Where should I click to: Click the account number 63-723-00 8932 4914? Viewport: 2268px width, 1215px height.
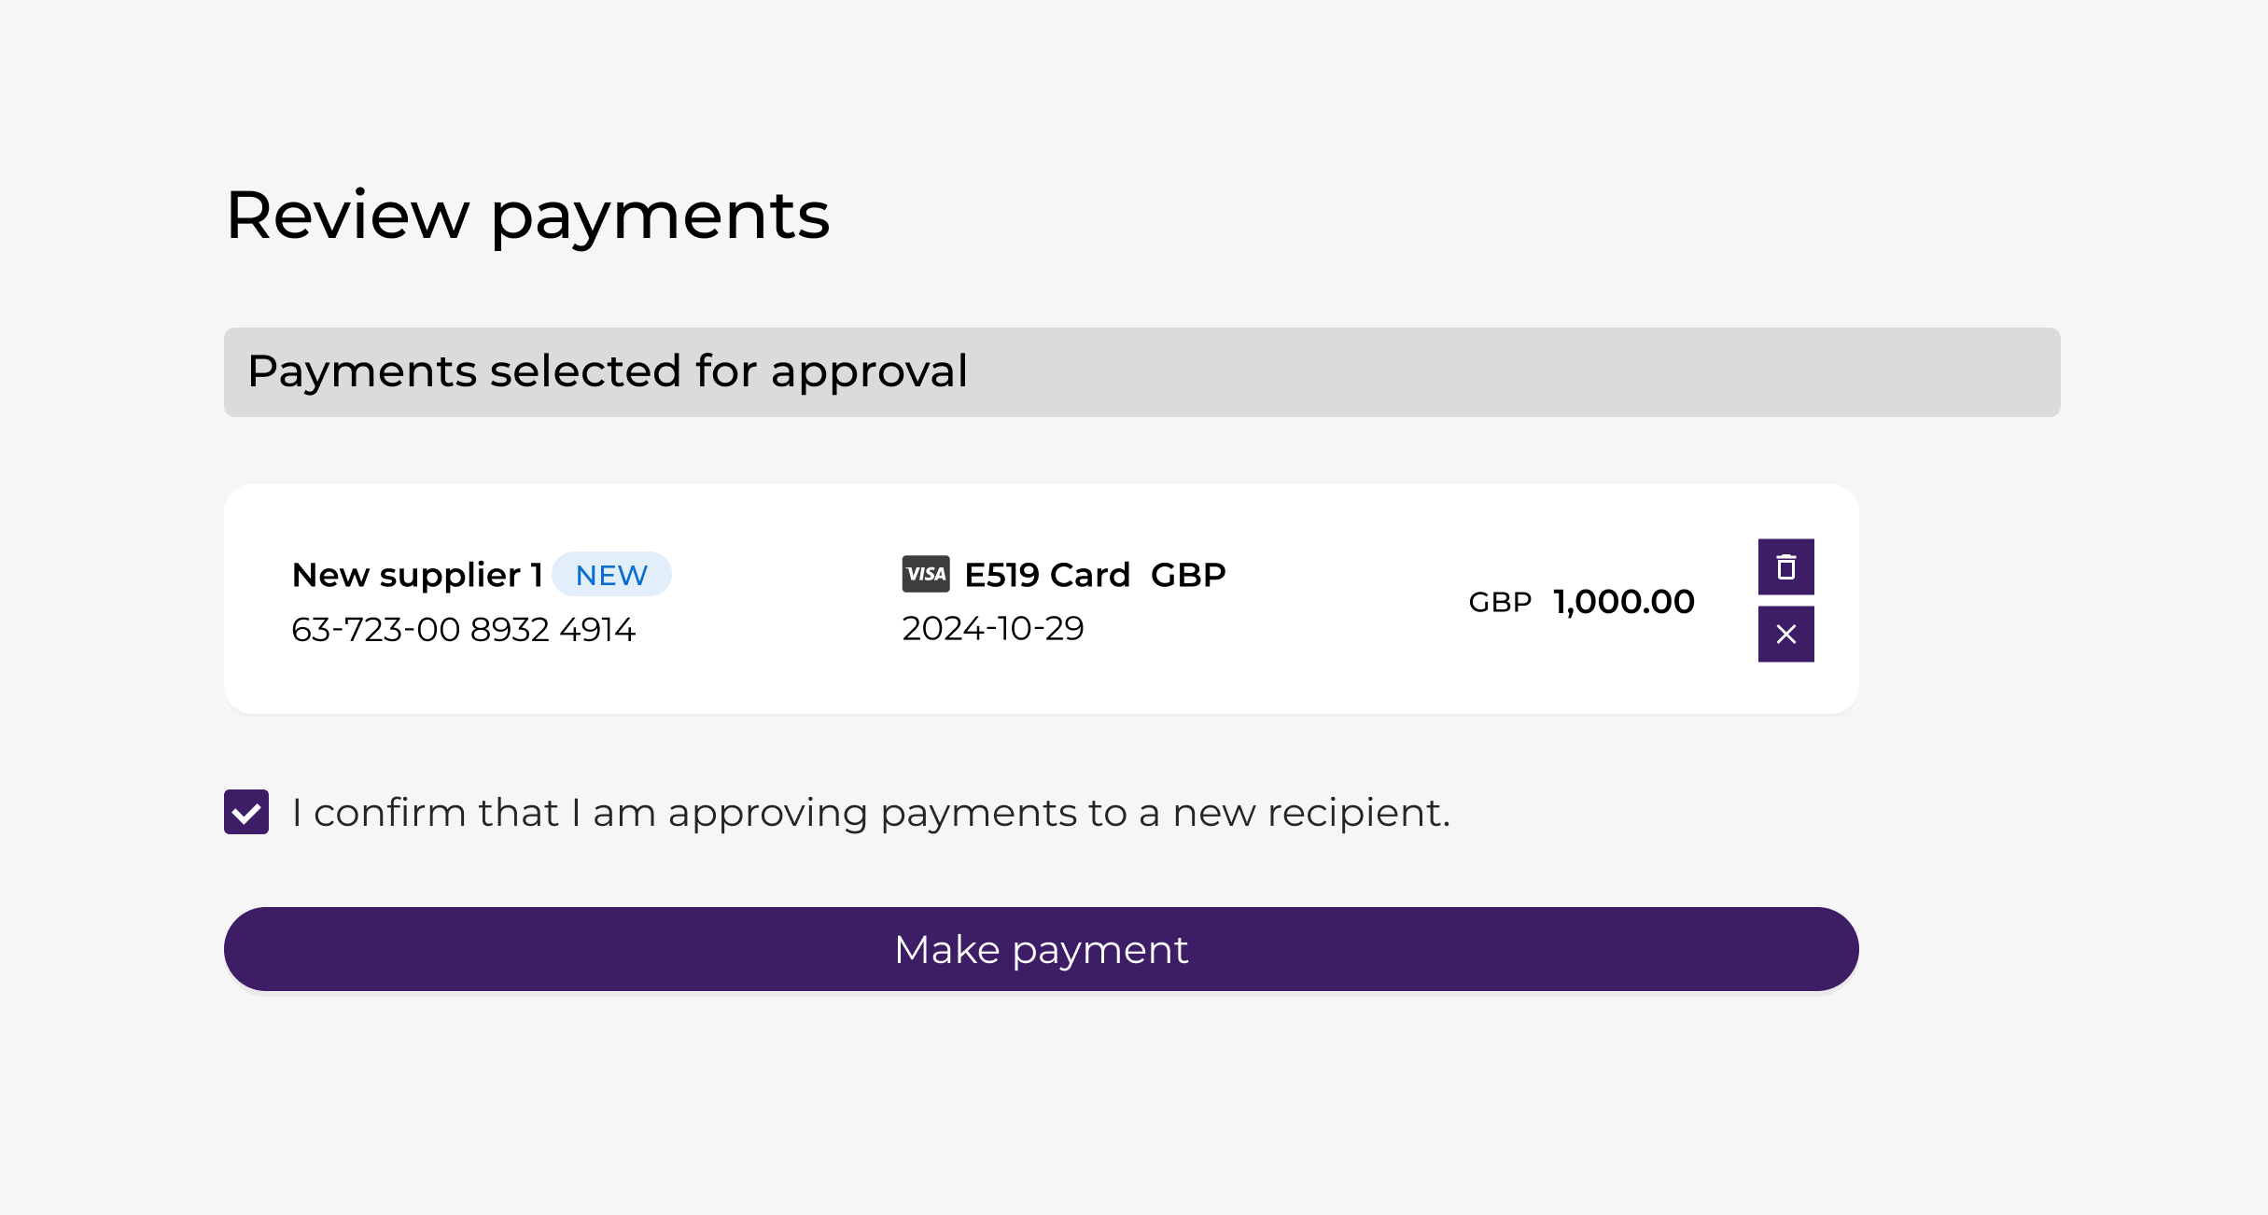click(464, 630)
